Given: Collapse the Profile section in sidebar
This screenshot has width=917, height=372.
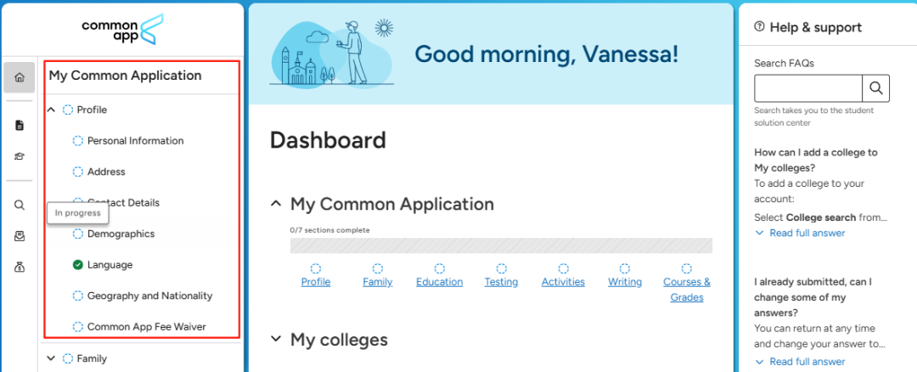Looking at the screenshot, I should 52,110.
